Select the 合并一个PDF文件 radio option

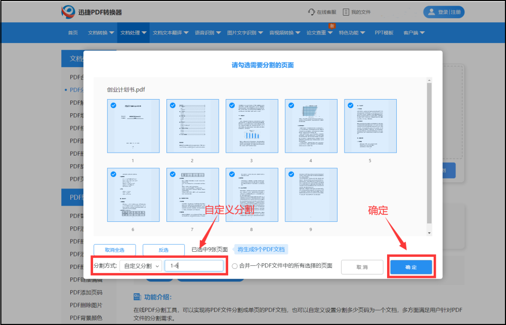234,267
